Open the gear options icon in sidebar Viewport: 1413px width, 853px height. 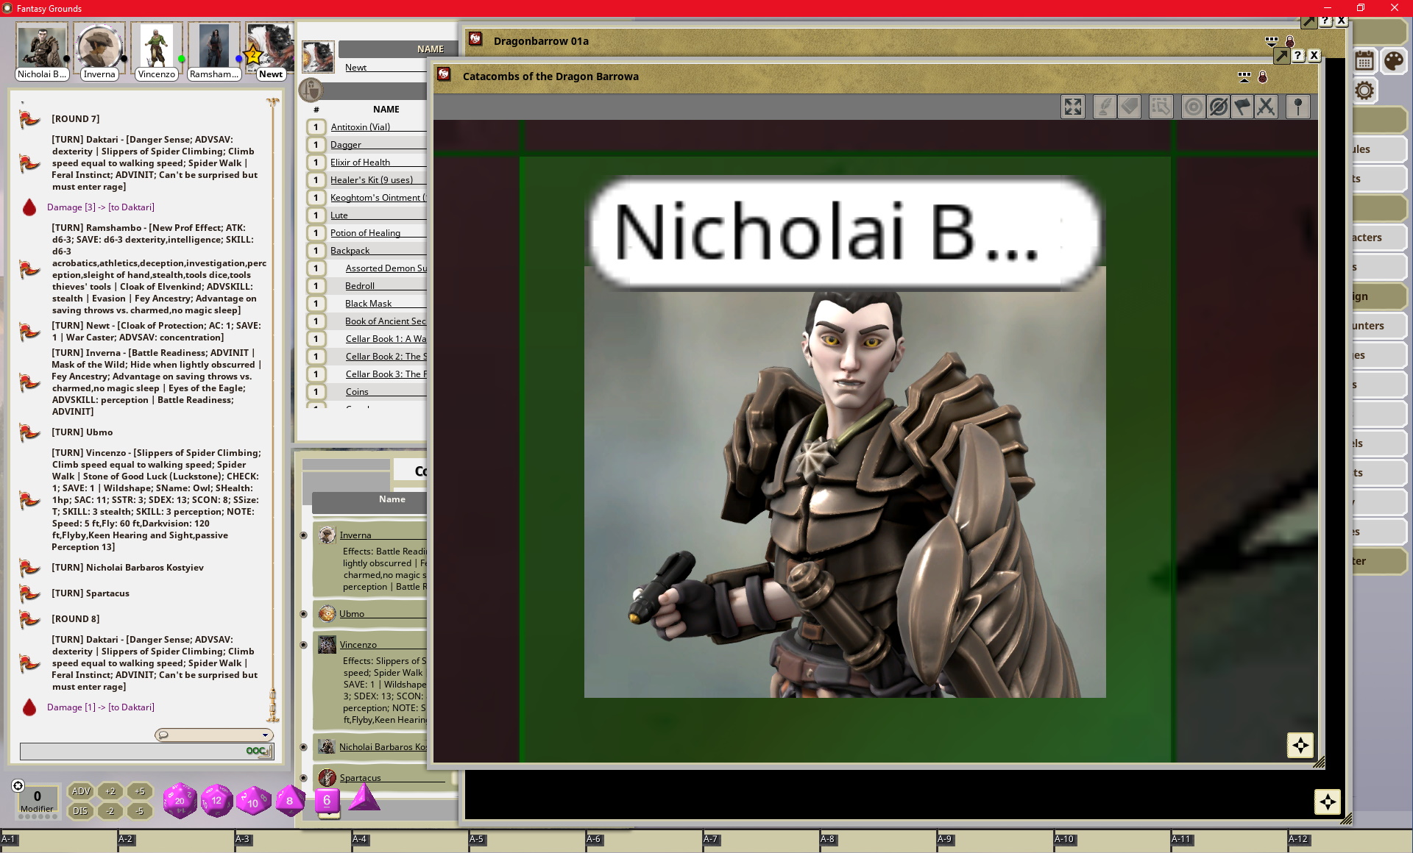(x=1364, y=90)
